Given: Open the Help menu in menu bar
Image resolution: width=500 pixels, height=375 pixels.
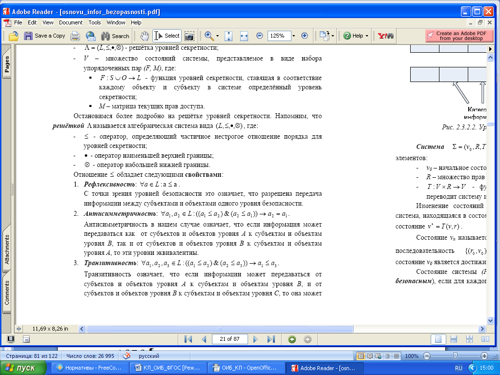Looking at the screenshot, I should (x=136, y=22).
